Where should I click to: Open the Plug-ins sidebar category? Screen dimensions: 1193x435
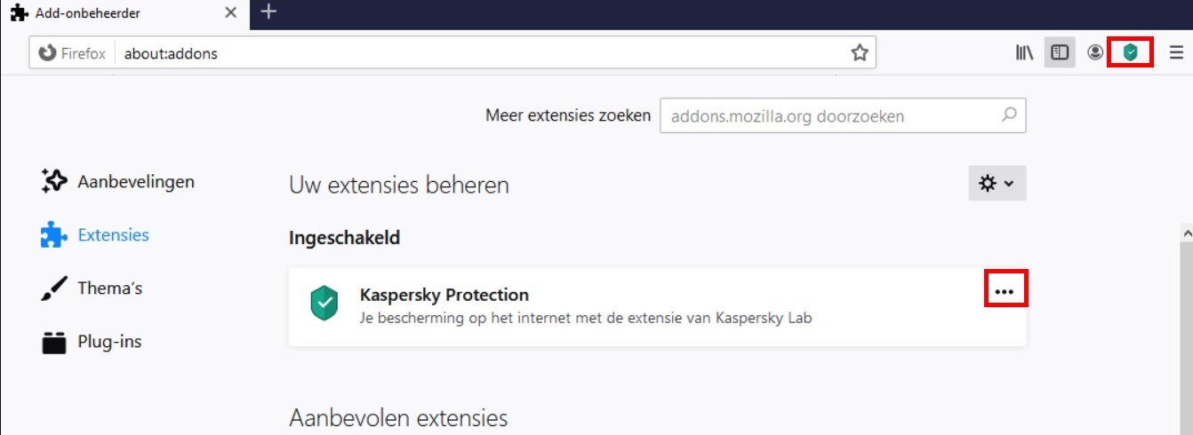click(92, 342)
